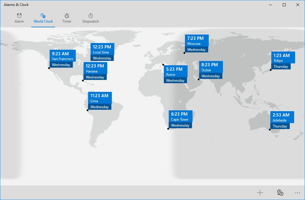Switch to the Stopwatch tab

(90, 18)
